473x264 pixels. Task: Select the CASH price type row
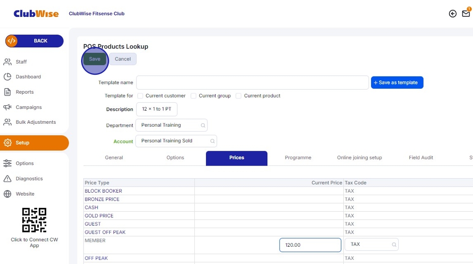click(91, 207)
